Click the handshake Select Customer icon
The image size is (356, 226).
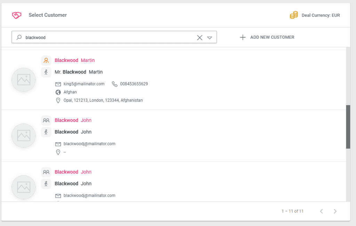[16, 15]
